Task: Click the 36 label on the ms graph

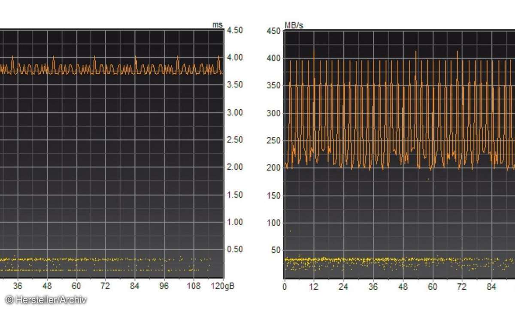Action: click(x=18, y=285)
